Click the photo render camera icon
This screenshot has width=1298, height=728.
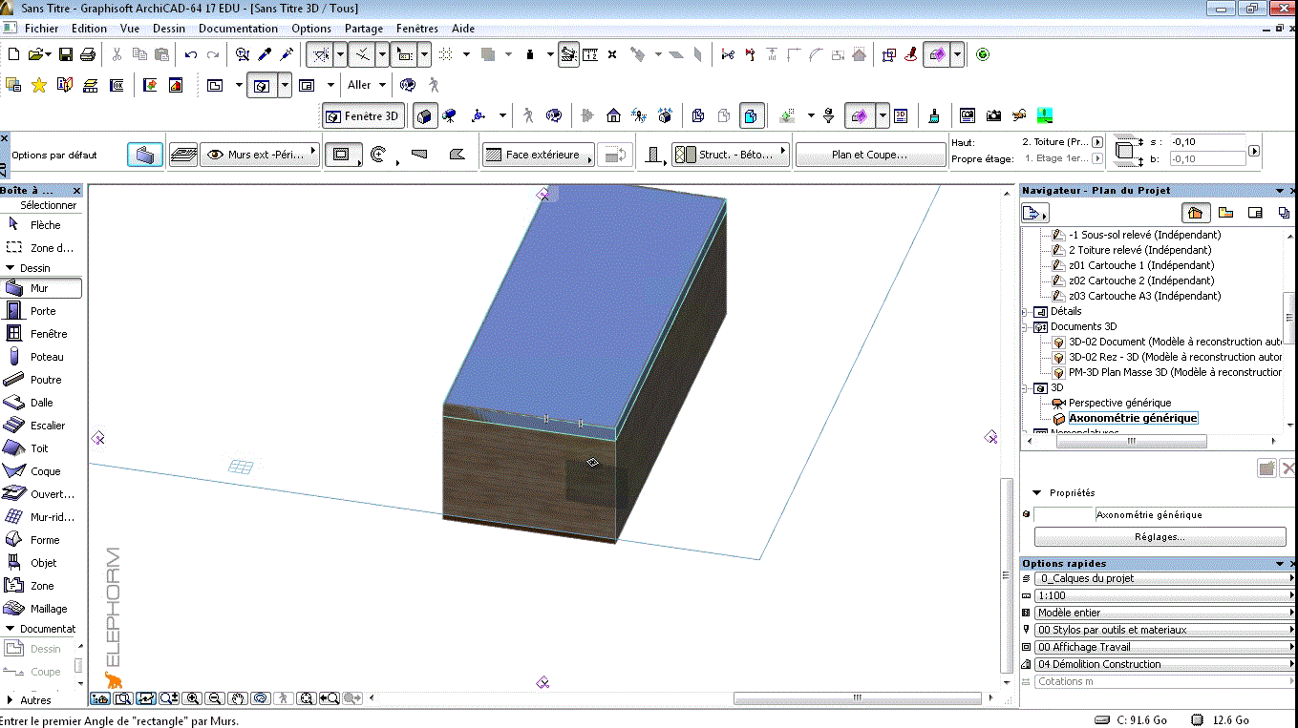(x=993, y=115)
